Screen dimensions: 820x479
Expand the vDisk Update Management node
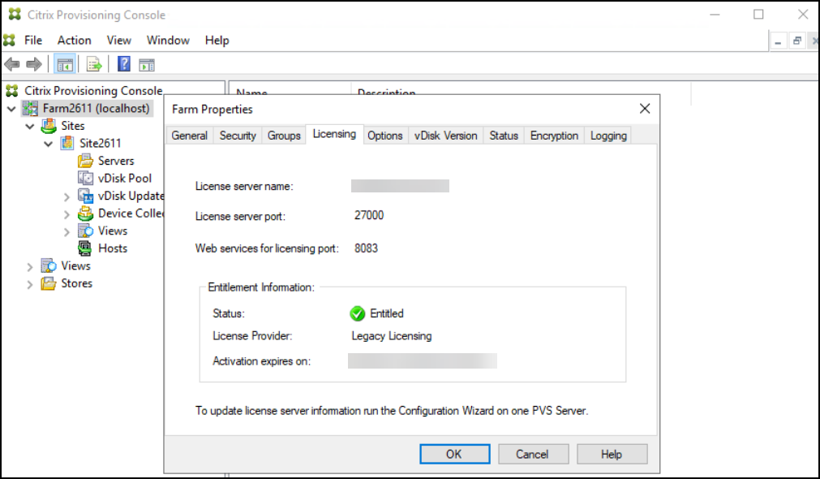67,195
